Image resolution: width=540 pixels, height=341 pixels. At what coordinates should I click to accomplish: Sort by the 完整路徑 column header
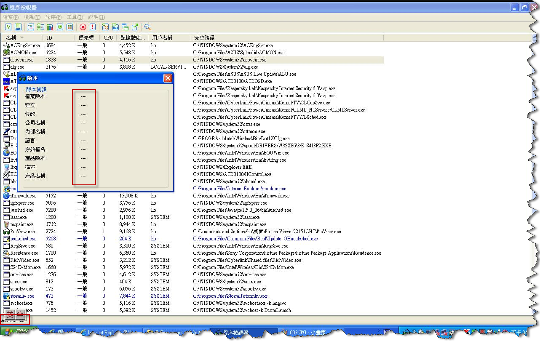(x=286, y=38)
